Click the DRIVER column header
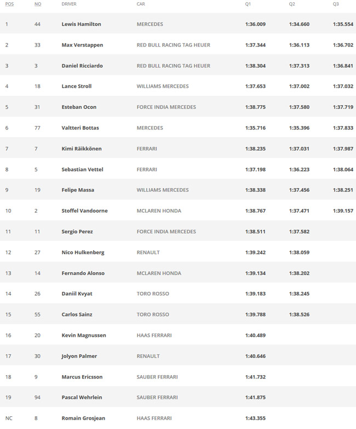This screenshot has height=429, width=356. (x=69, y=4)
